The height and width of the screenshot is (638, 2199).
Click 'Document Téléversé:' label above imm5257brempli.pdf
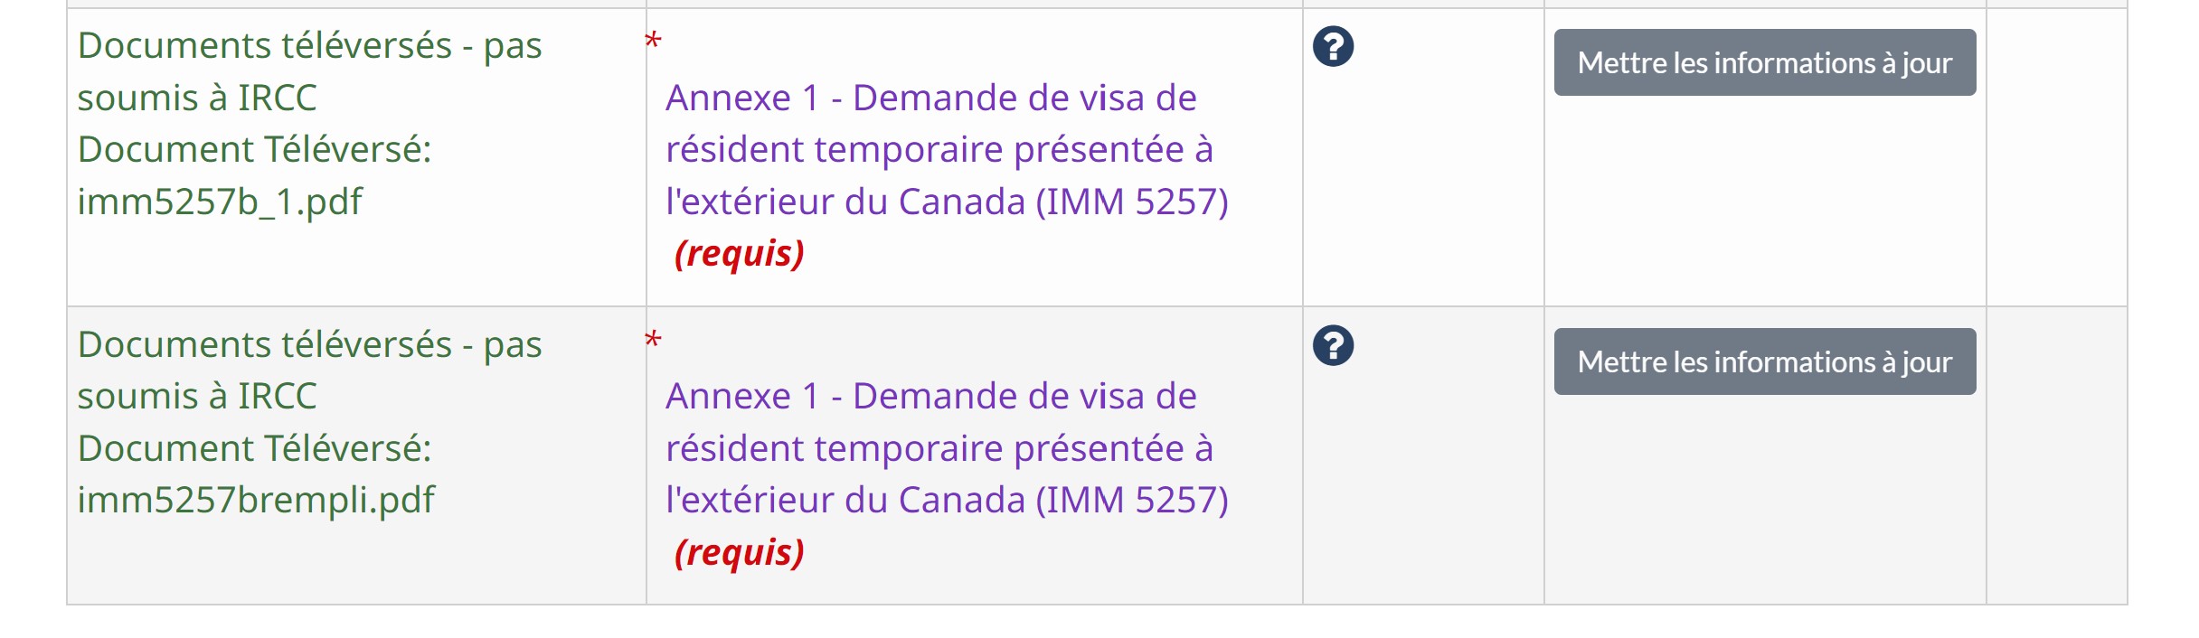click(x=255, y=448)
